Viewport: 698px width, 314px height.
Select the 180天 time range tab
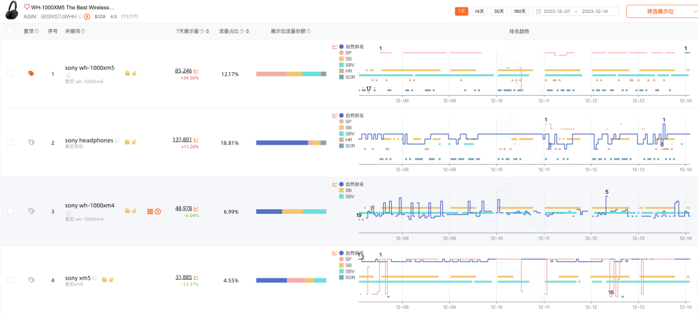point(520,12)
